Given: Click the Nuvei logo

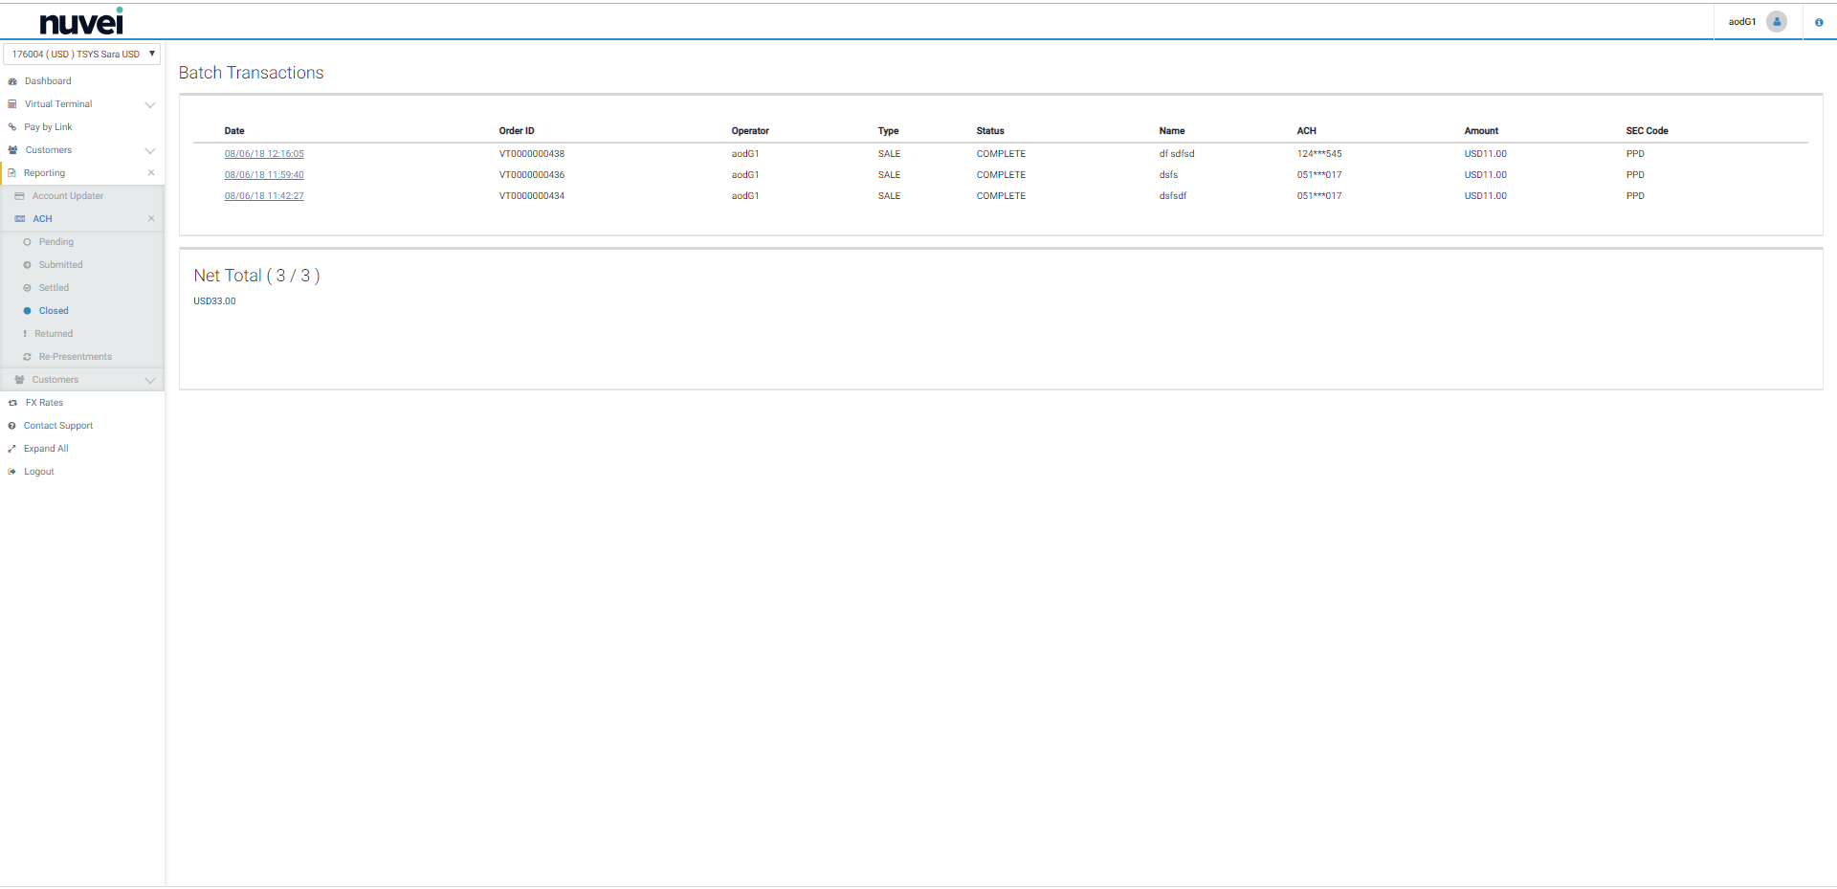Looking at the screenshot, I should (x=81, y=21).
